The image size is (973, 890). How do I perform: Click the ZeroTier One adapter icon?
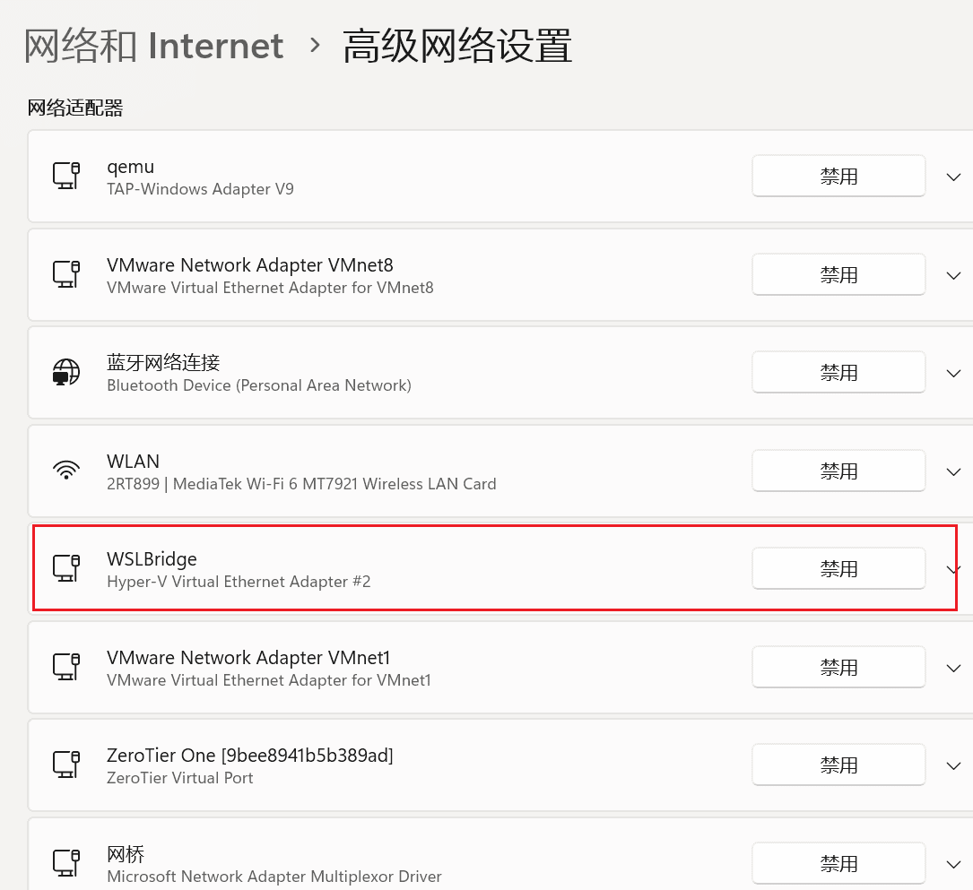(66, 765)
